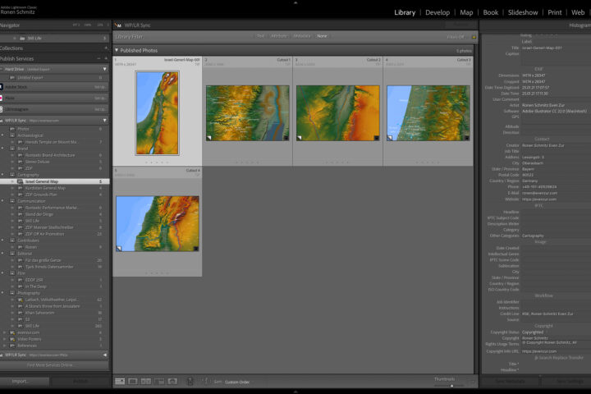Switch to Loupe view in the toolbar
The height and width of the screenshot is (394, 591).
pos(133,382)
